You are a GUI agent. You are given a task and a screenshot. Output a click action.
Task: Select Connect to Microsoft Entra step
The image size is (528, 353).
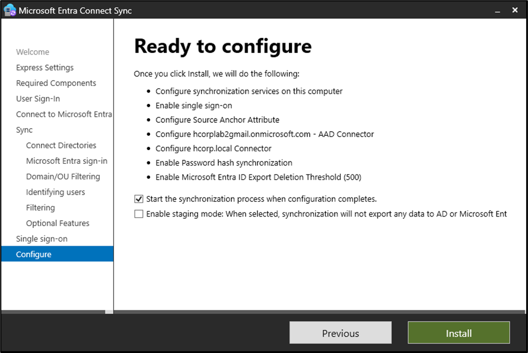[63, 114]
